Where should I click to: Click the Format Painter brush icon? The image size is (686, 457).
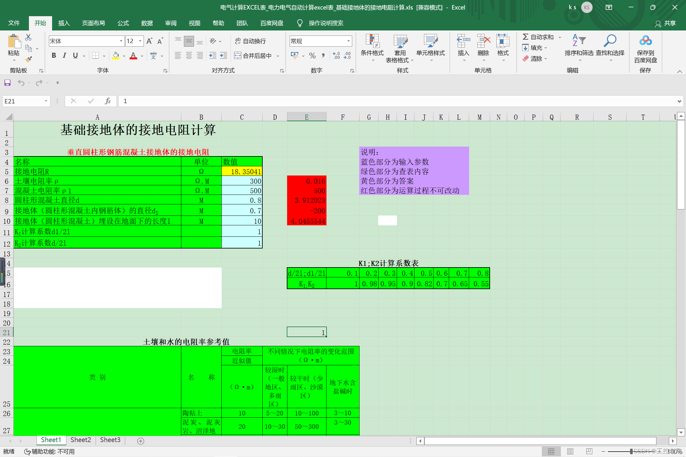click(x=29, y=59)
